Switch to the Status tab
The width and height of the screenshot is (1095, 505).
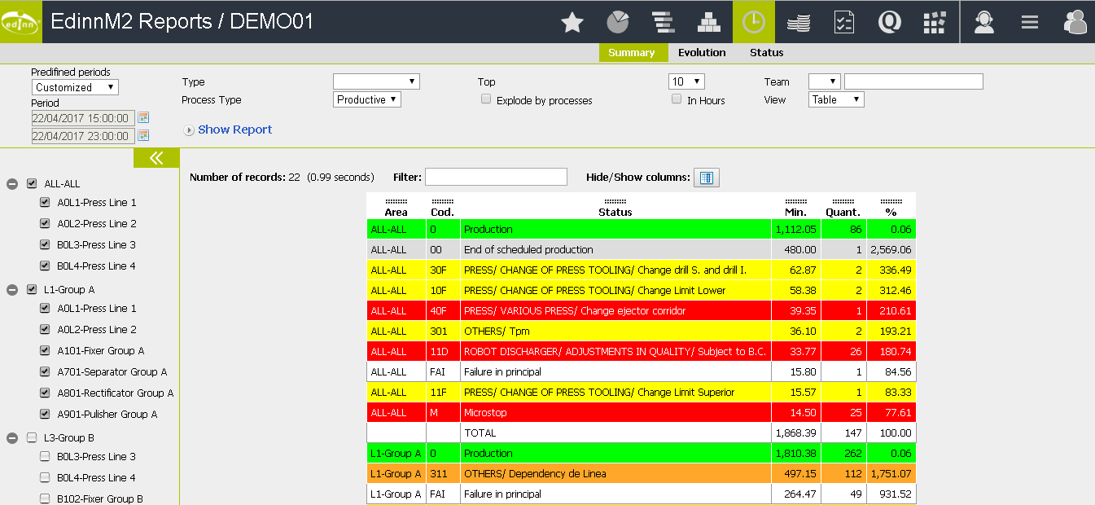(x=767, y=52)
